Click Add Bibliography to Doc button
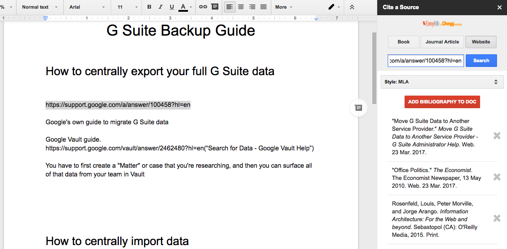Viewport: 507px width, 249px height. pyautogui.click(x=442, y=102)
